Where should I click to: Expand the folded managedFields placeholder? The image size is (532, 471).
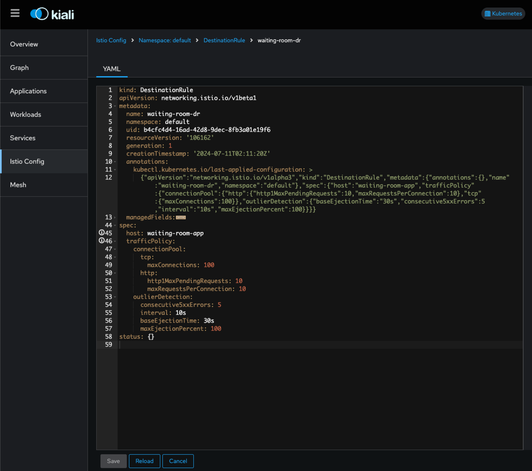click(x=180, y=217)
